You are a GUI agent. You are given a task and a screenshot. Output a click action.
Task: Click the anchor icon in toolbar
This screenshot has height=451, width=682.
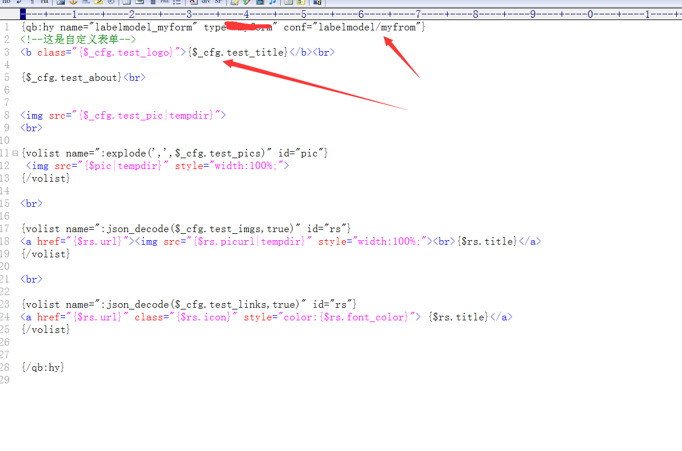pos(73,2)
